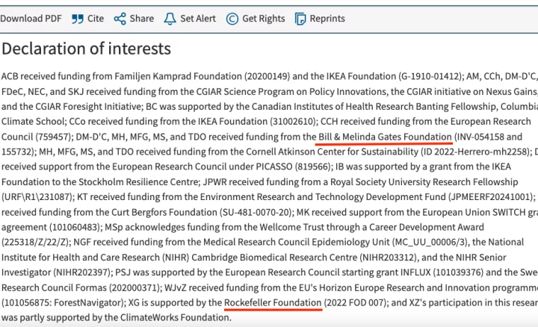The width and height of the screenshot is (538, 327).
Task: Click the underlined Bill & Melinda Gates Foundation text
Action: [x=385, y=137]
